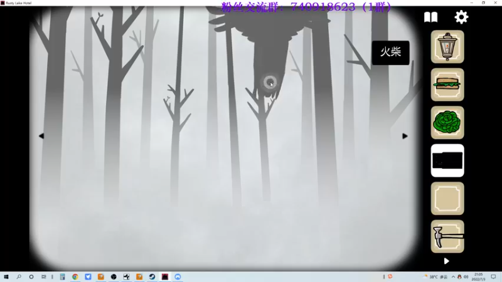This screenshot has width=502, height=282.
Task: Open the Windows Start menu
Action: click(6, 276)
